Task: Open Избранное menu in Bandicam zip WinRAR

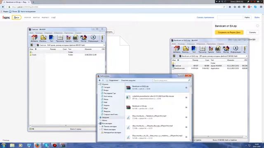Action: [x=200, y=44]
